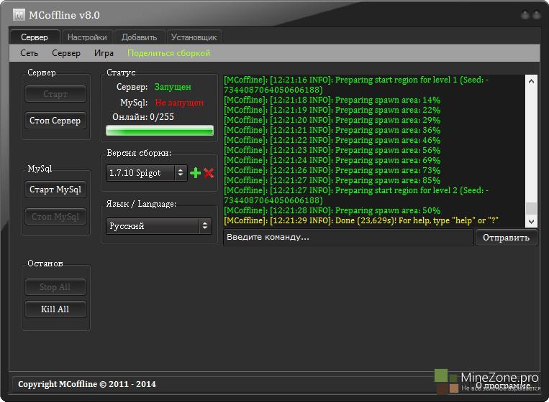
Task: Switch to the Настройки tab
Action: click(x=86, y=37)
